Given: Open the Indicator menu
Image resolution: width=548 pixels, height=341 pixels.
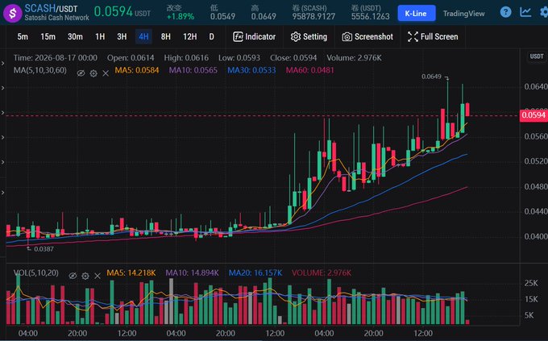Looking at the screenshot, I should tap(254, 36).
